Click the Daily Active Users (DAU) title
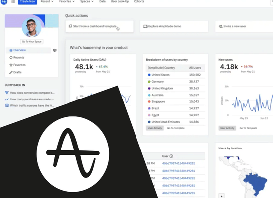The height and width of the screenshot is (198, 273). click(90, 60)
